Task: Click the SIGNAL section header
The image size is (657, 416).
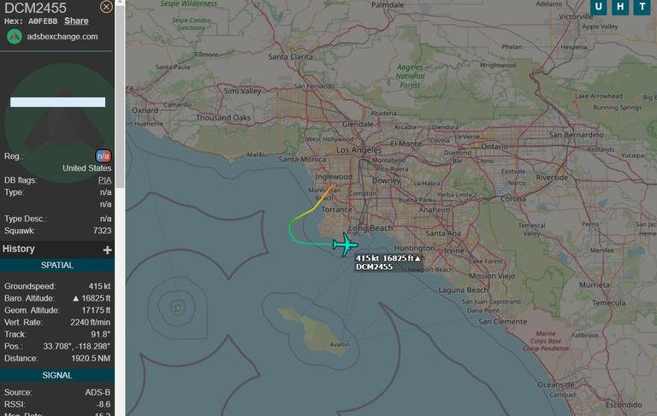Action: point(57,375)
